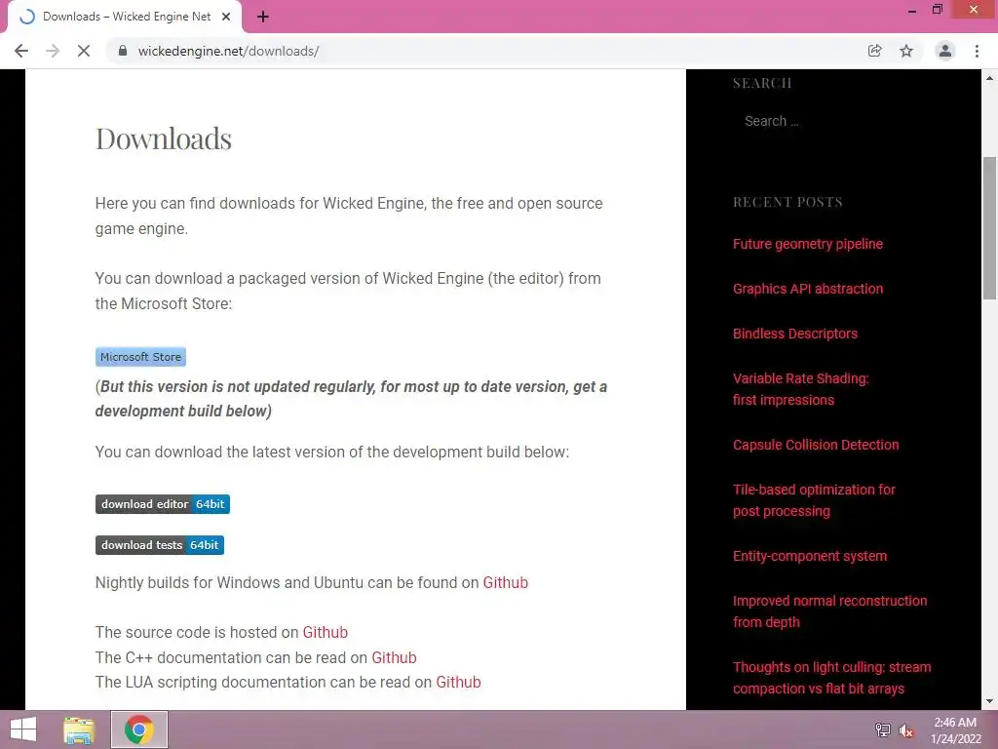Image resolution: width=998 pixels, height=749 pixels.
Task: Close the Downloads – Wicked Engine Net tab
Action: click(x=226, y=17)
